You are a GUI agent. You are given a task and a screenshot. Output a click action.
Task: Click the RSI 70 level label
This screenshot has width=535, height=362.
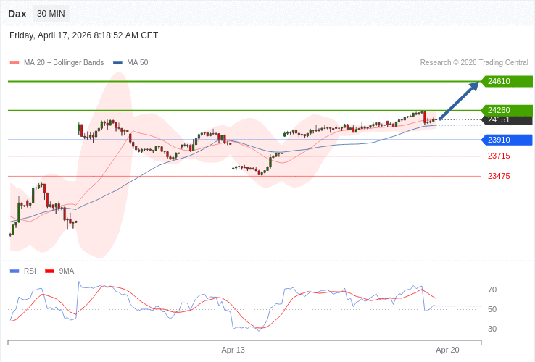pyautogui.click(x=492, y=290)
